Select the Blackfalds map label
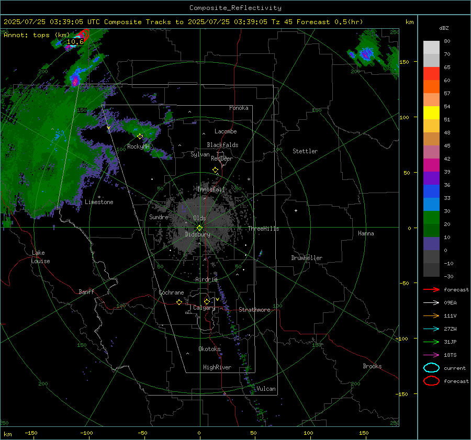The image size is (471, 440). point(222,145)
